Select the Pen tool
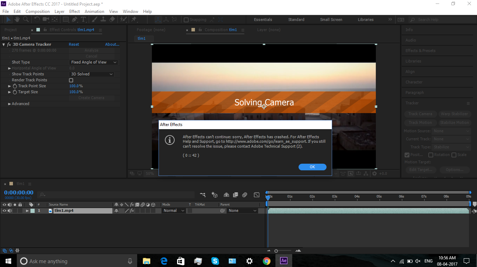Screen dimensions: 477x267 tap(75, 20)
